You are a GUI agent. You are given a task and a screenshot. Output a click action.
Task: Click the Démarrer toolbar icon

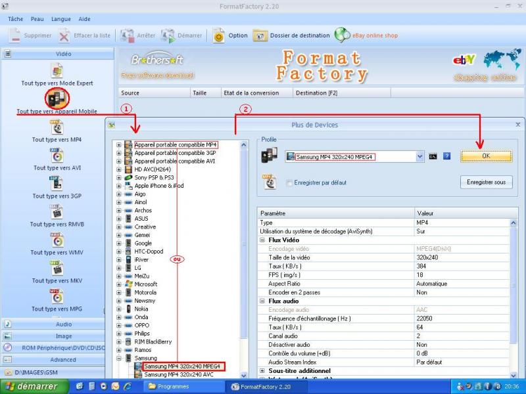point(168,35)
